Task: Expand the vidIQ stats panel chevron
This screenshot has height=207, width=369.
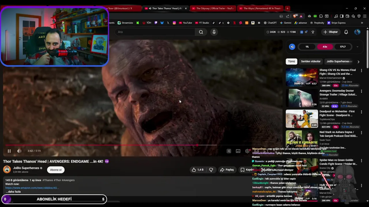Action: [357, 47]
